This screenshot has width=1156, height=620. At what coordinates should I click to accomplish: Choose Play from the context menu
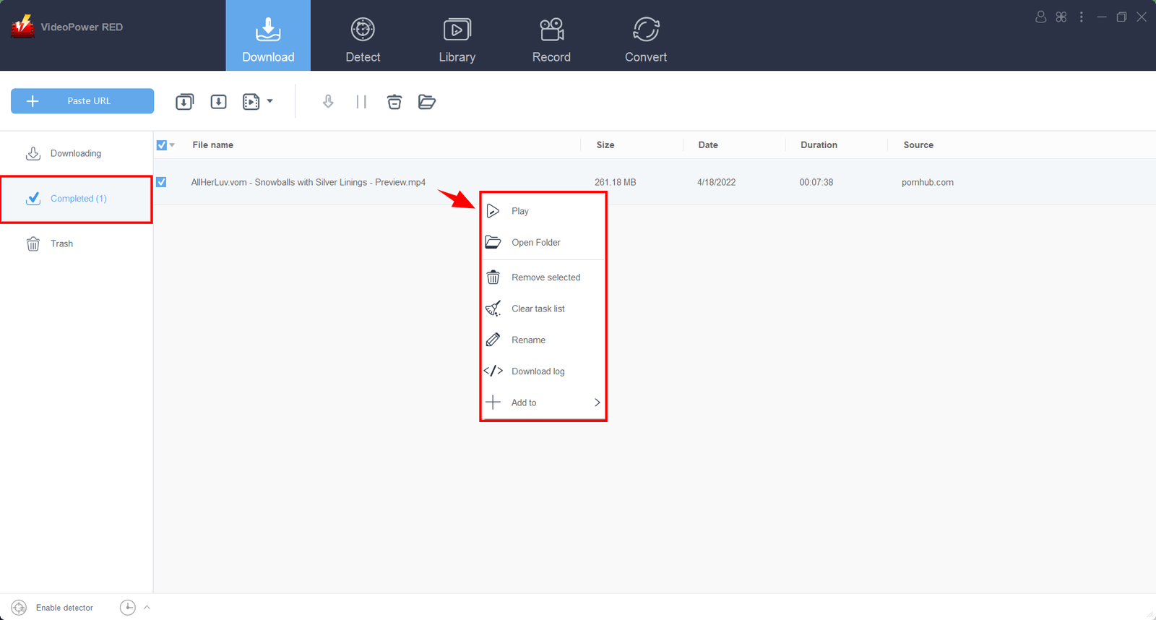[x=543, y=211]
